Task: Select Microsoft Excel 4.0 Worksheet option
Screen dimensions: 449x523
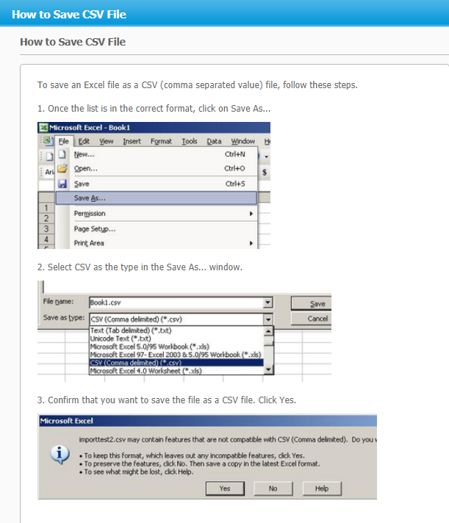Action: point(177,370)
